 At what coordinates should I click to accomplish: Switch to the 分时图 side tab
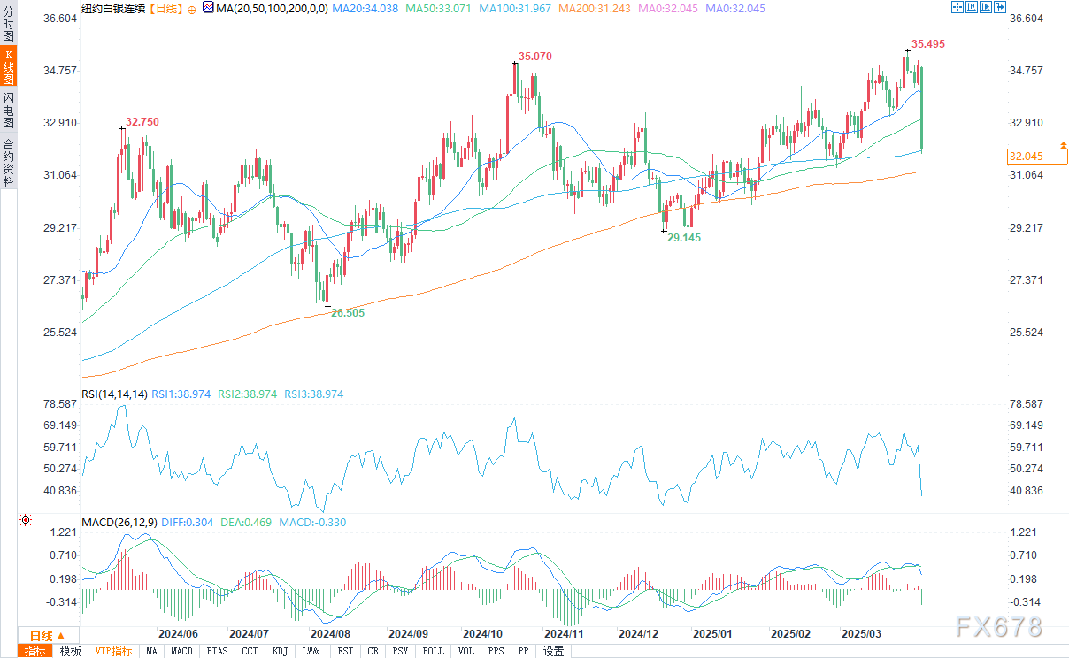tap(8, 24)
